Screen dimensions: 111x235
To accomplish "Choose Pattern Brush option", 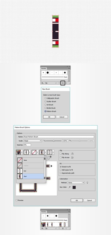I will tap(50, 111).
